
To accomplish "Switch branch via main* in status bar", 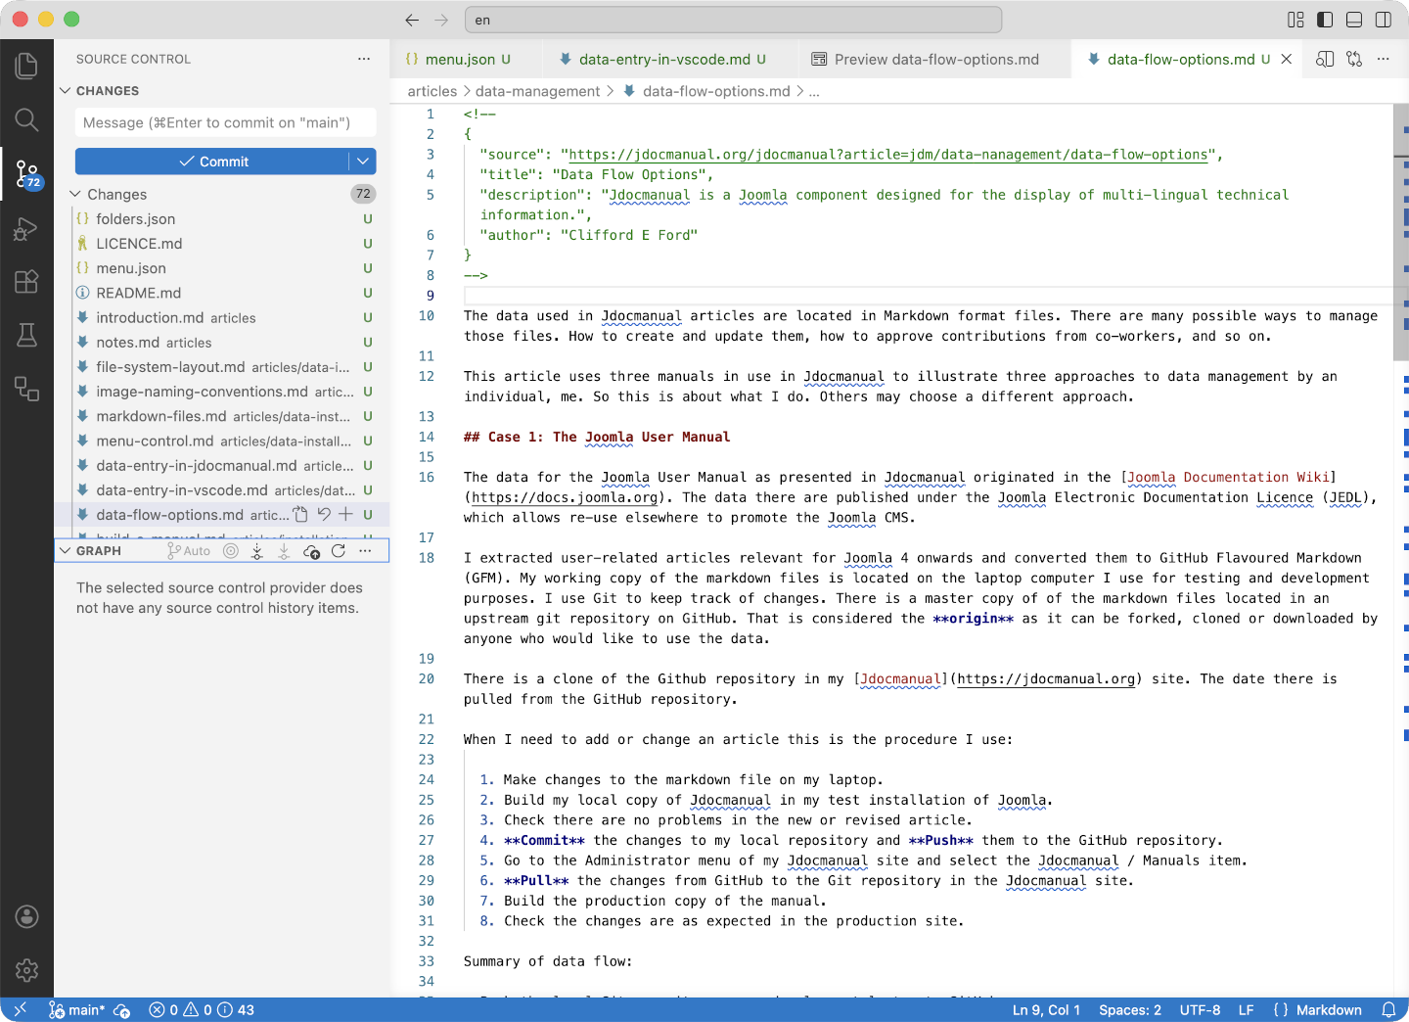I will pos(77,1010).
